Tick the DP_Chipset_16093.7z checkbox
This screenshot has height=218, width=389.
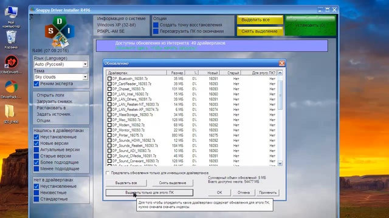pos(109,89)
